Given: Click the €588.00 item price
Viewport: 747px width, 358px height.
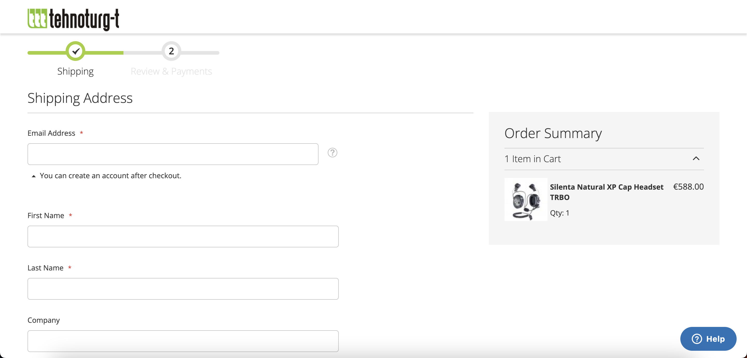Looking at the screenshot, I should tap(688, 187).
